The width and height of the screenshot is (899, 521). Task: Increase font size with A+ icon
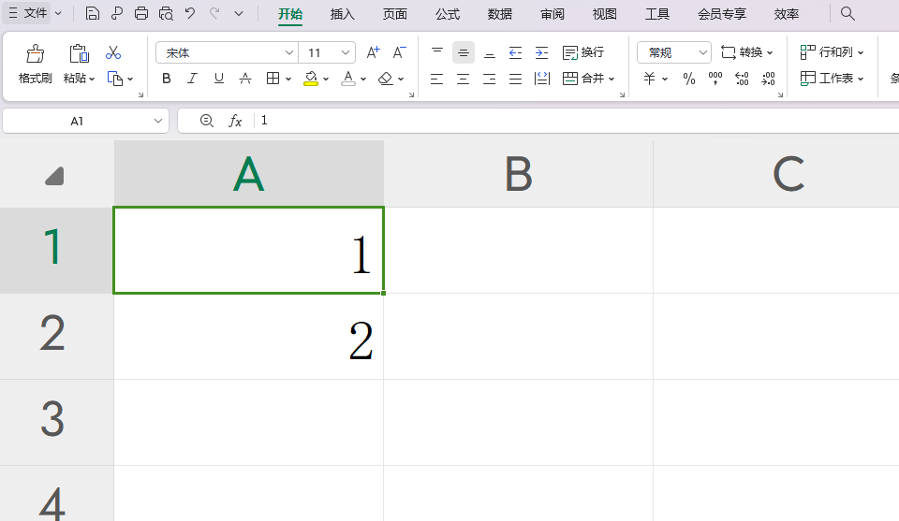tap(374, 52)
